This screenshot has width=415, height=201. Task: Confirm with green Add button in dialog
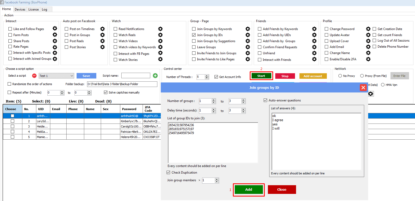point(249,189)
